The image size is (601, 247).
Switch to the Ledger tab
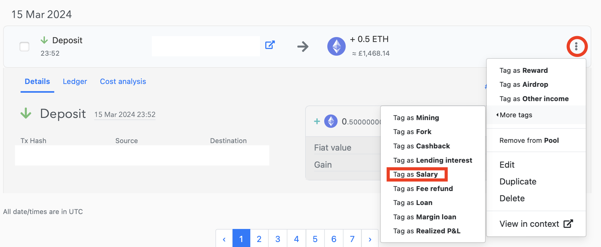(75, 82)
